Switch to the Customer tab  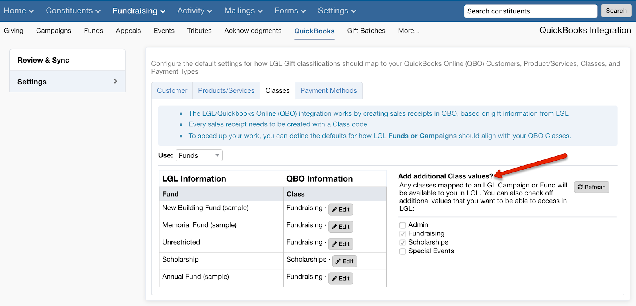click(x=172, y=90)
